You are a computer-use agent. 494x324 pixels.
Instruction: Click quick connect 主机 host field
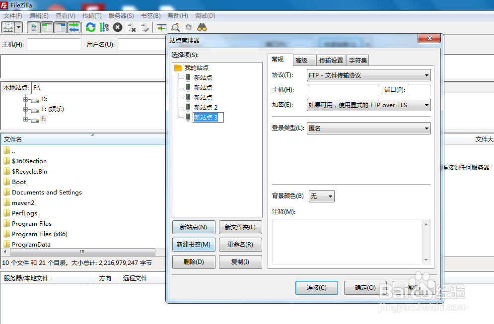54,44
